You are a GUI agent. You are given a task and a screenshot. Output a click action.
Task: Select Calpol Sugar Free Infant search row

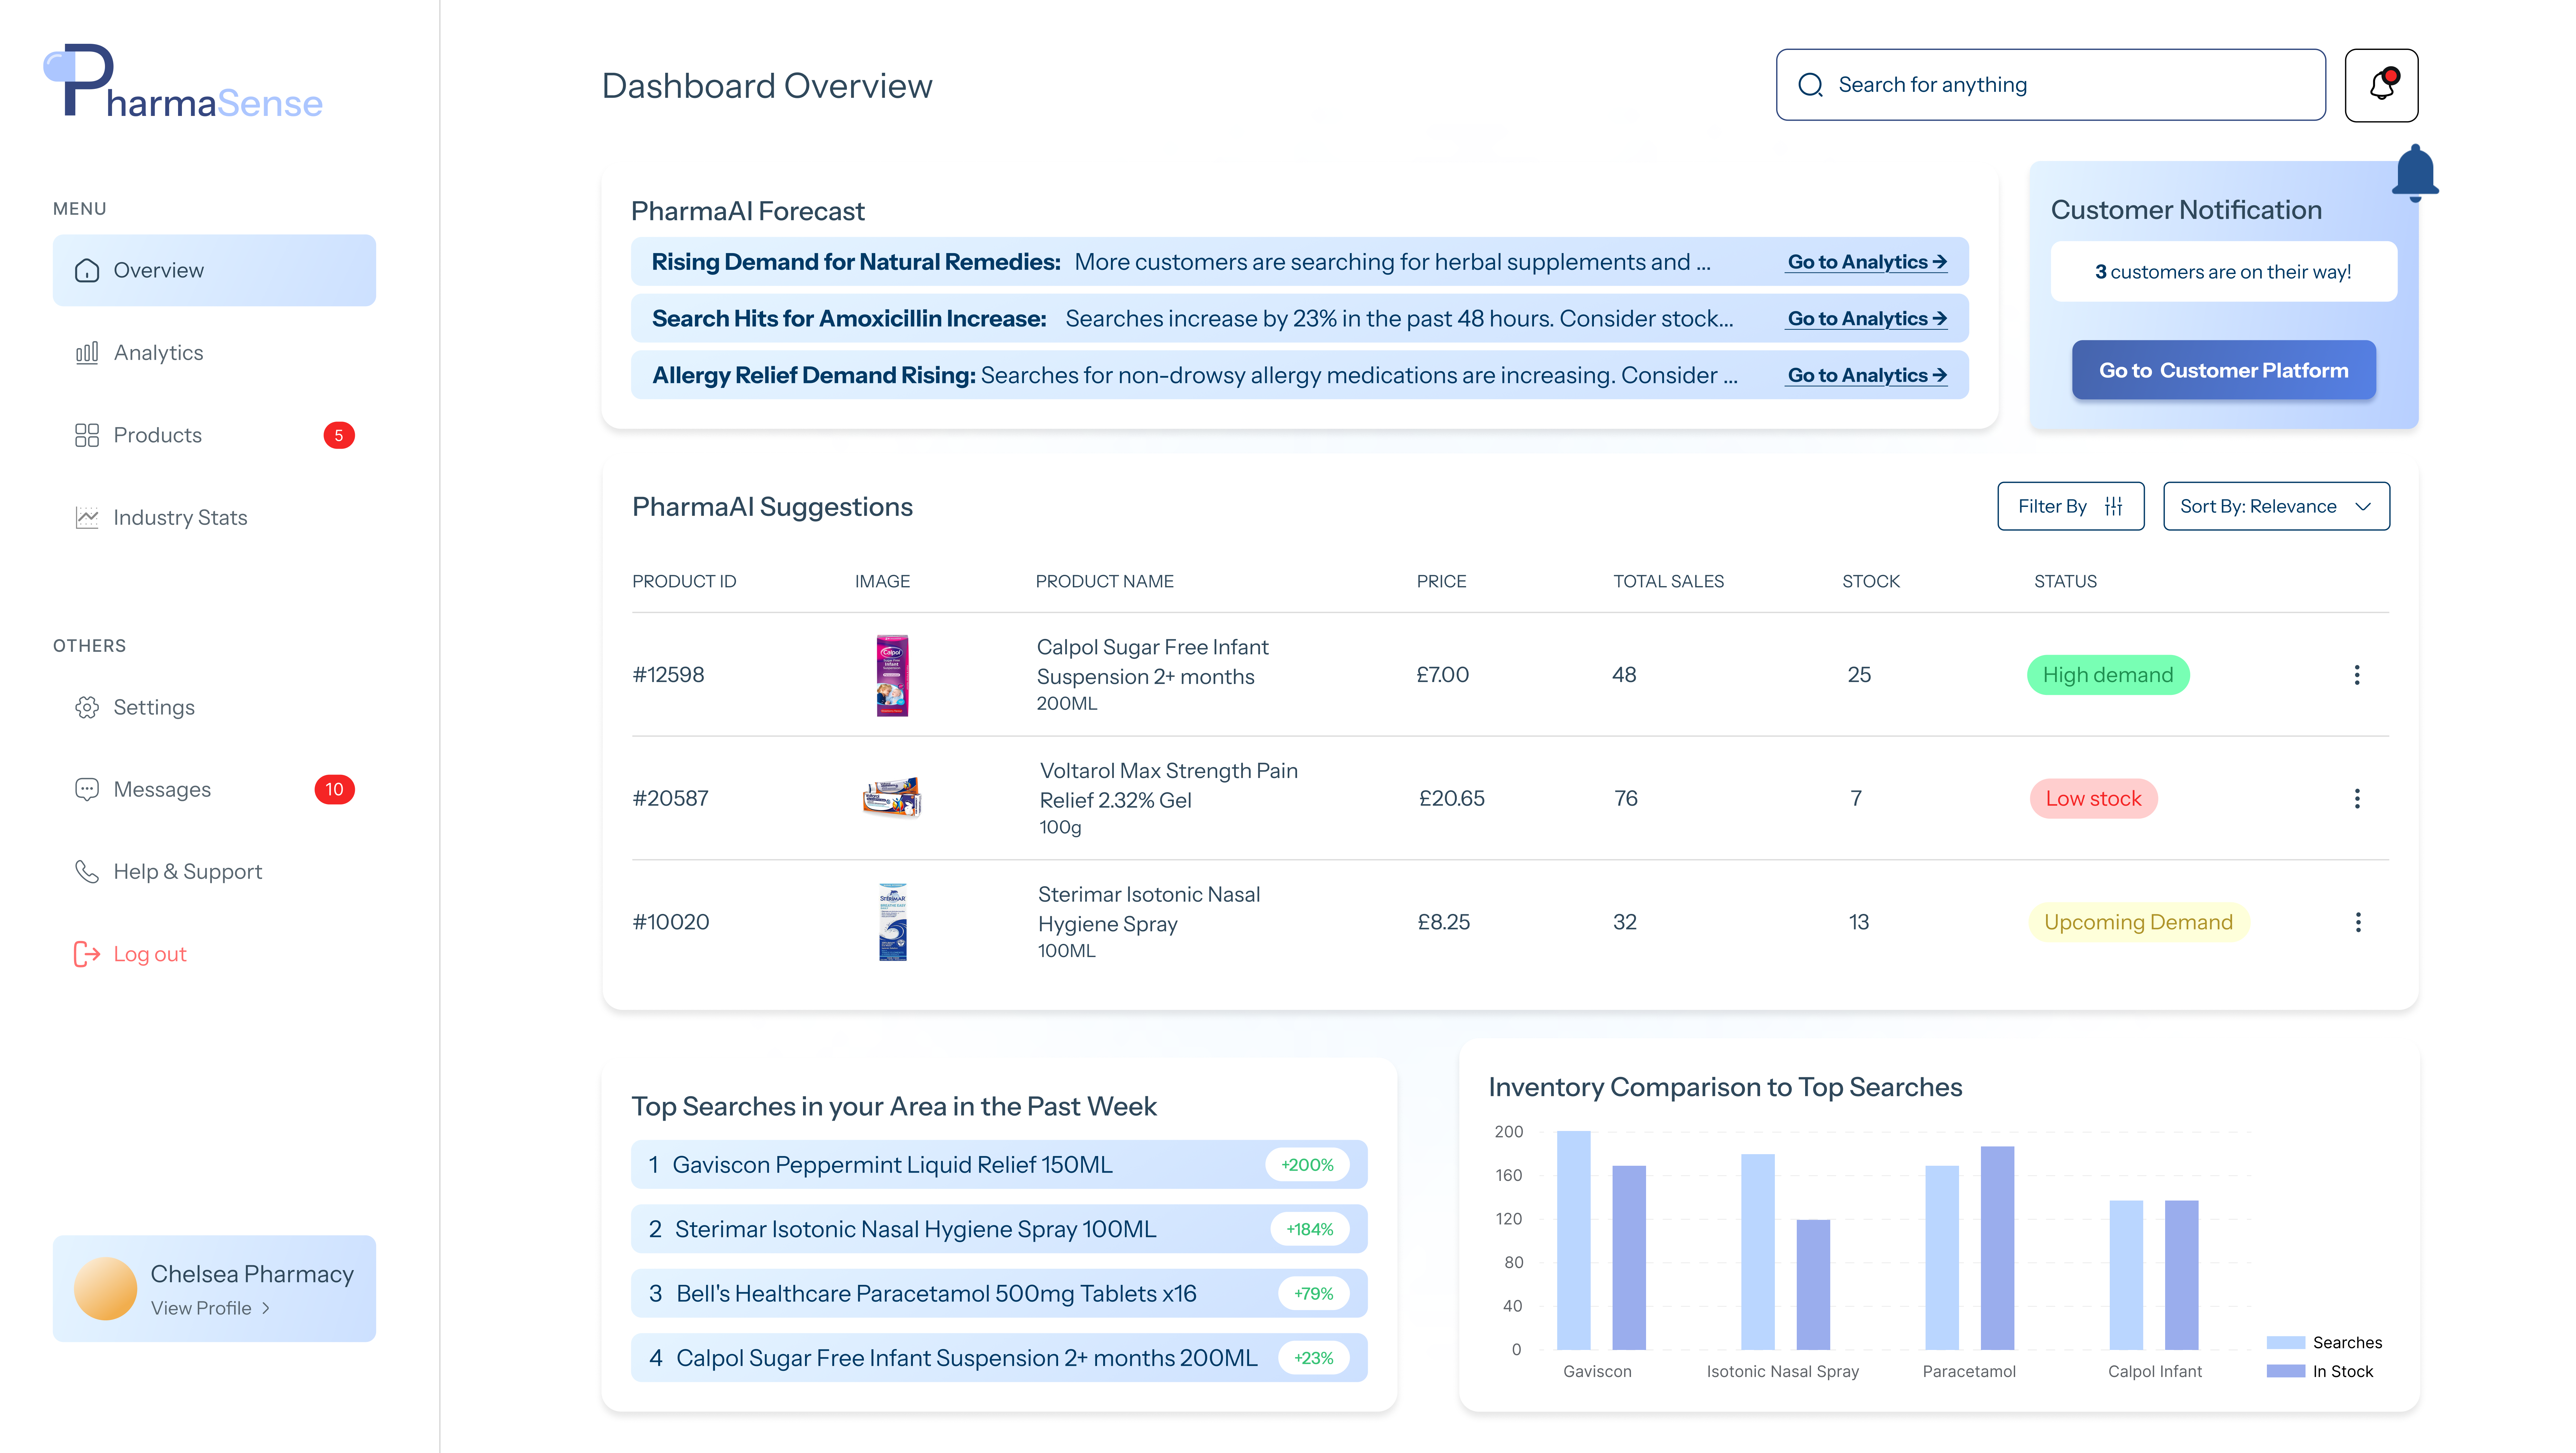[999, 1358]
